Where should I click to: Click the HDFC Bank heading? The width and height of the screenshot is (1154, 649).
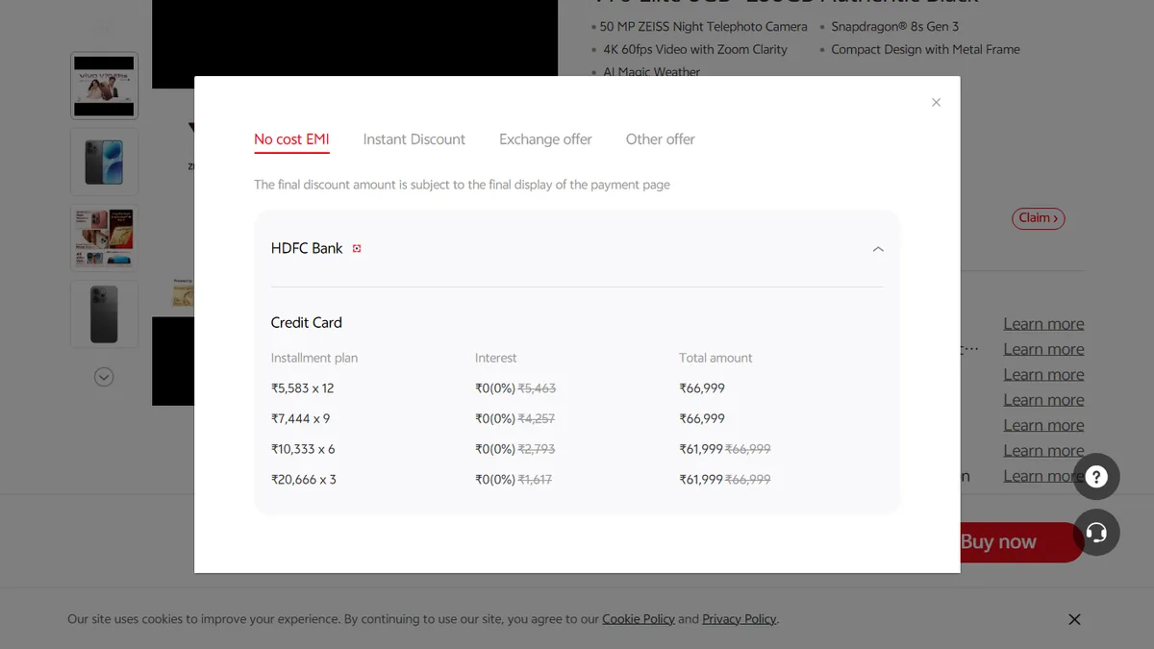[x=307, y=248]
